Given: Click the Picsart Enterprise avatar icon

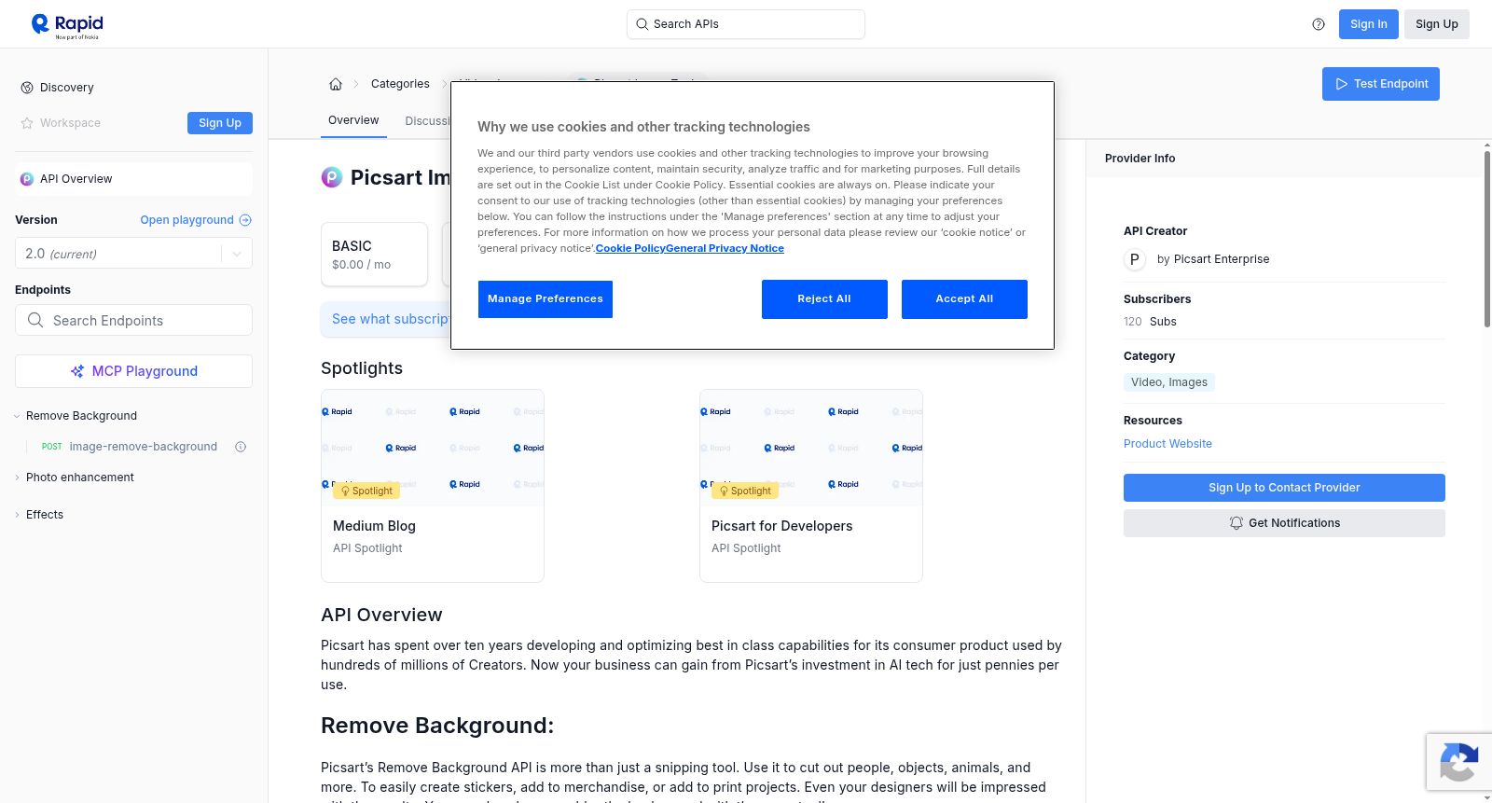Looking at the screenshot, I should click(1135, 259).
